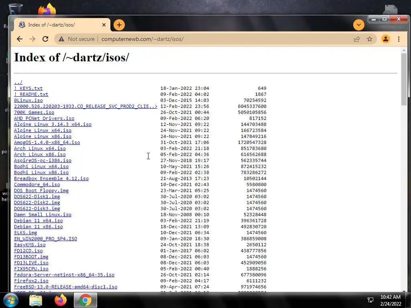Screen dimensions: 411x308
Task: Open a new tab with the plus button
Action: point(119,25)
